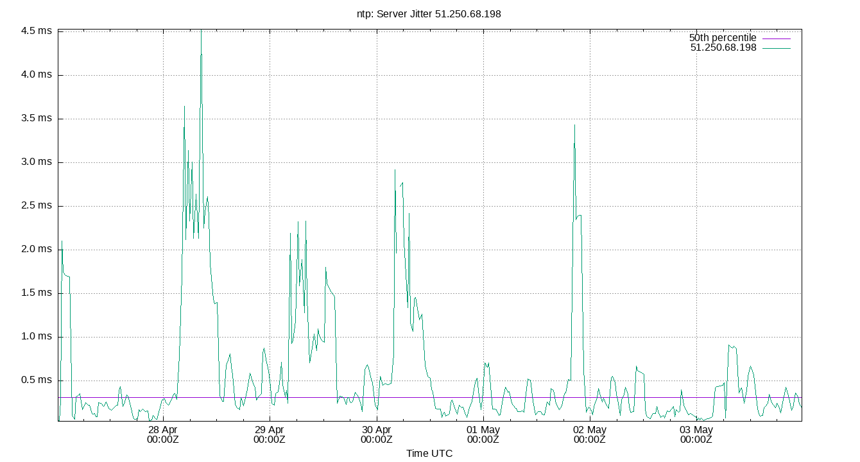Click the '4.5 ms' y-axis label

pyautogui.click(x=37, y=31)
